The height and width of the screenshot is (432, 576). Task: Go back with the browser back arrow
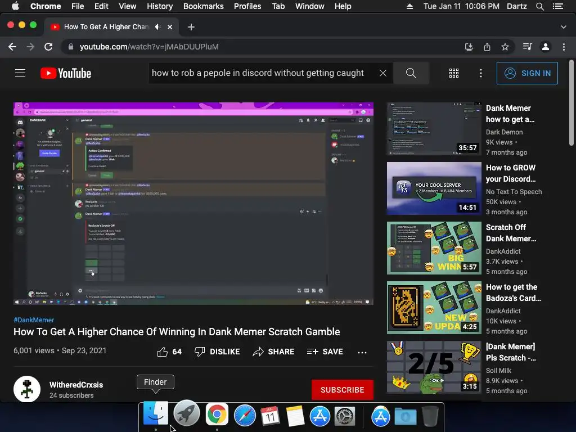[12, 47]
